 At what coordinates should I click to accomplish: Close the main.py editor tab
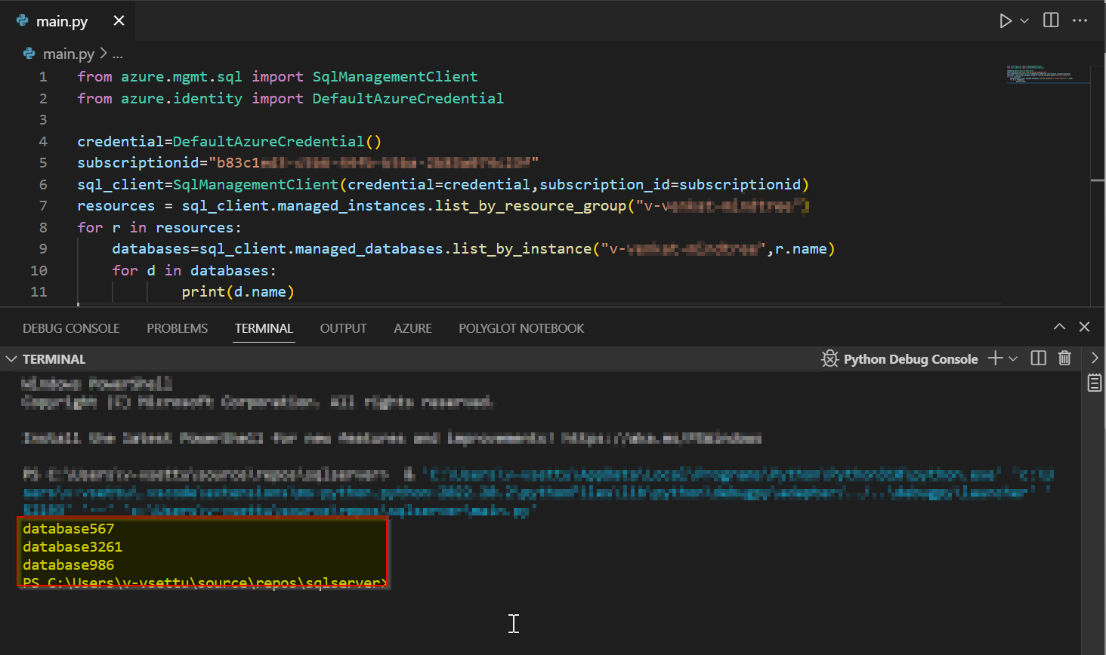pyautogui.click(x=119, y=21)
